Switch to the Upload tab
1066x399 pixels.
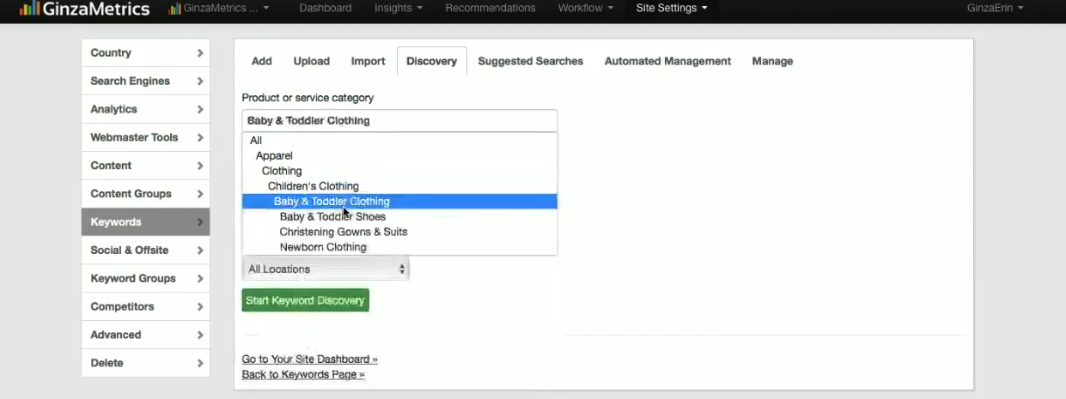(312, 61)
